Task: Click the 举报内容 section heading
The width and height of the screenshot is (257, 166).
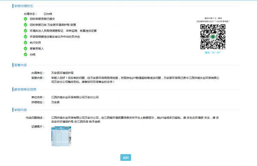Action: pyautogui.click(x=20, y=110)
